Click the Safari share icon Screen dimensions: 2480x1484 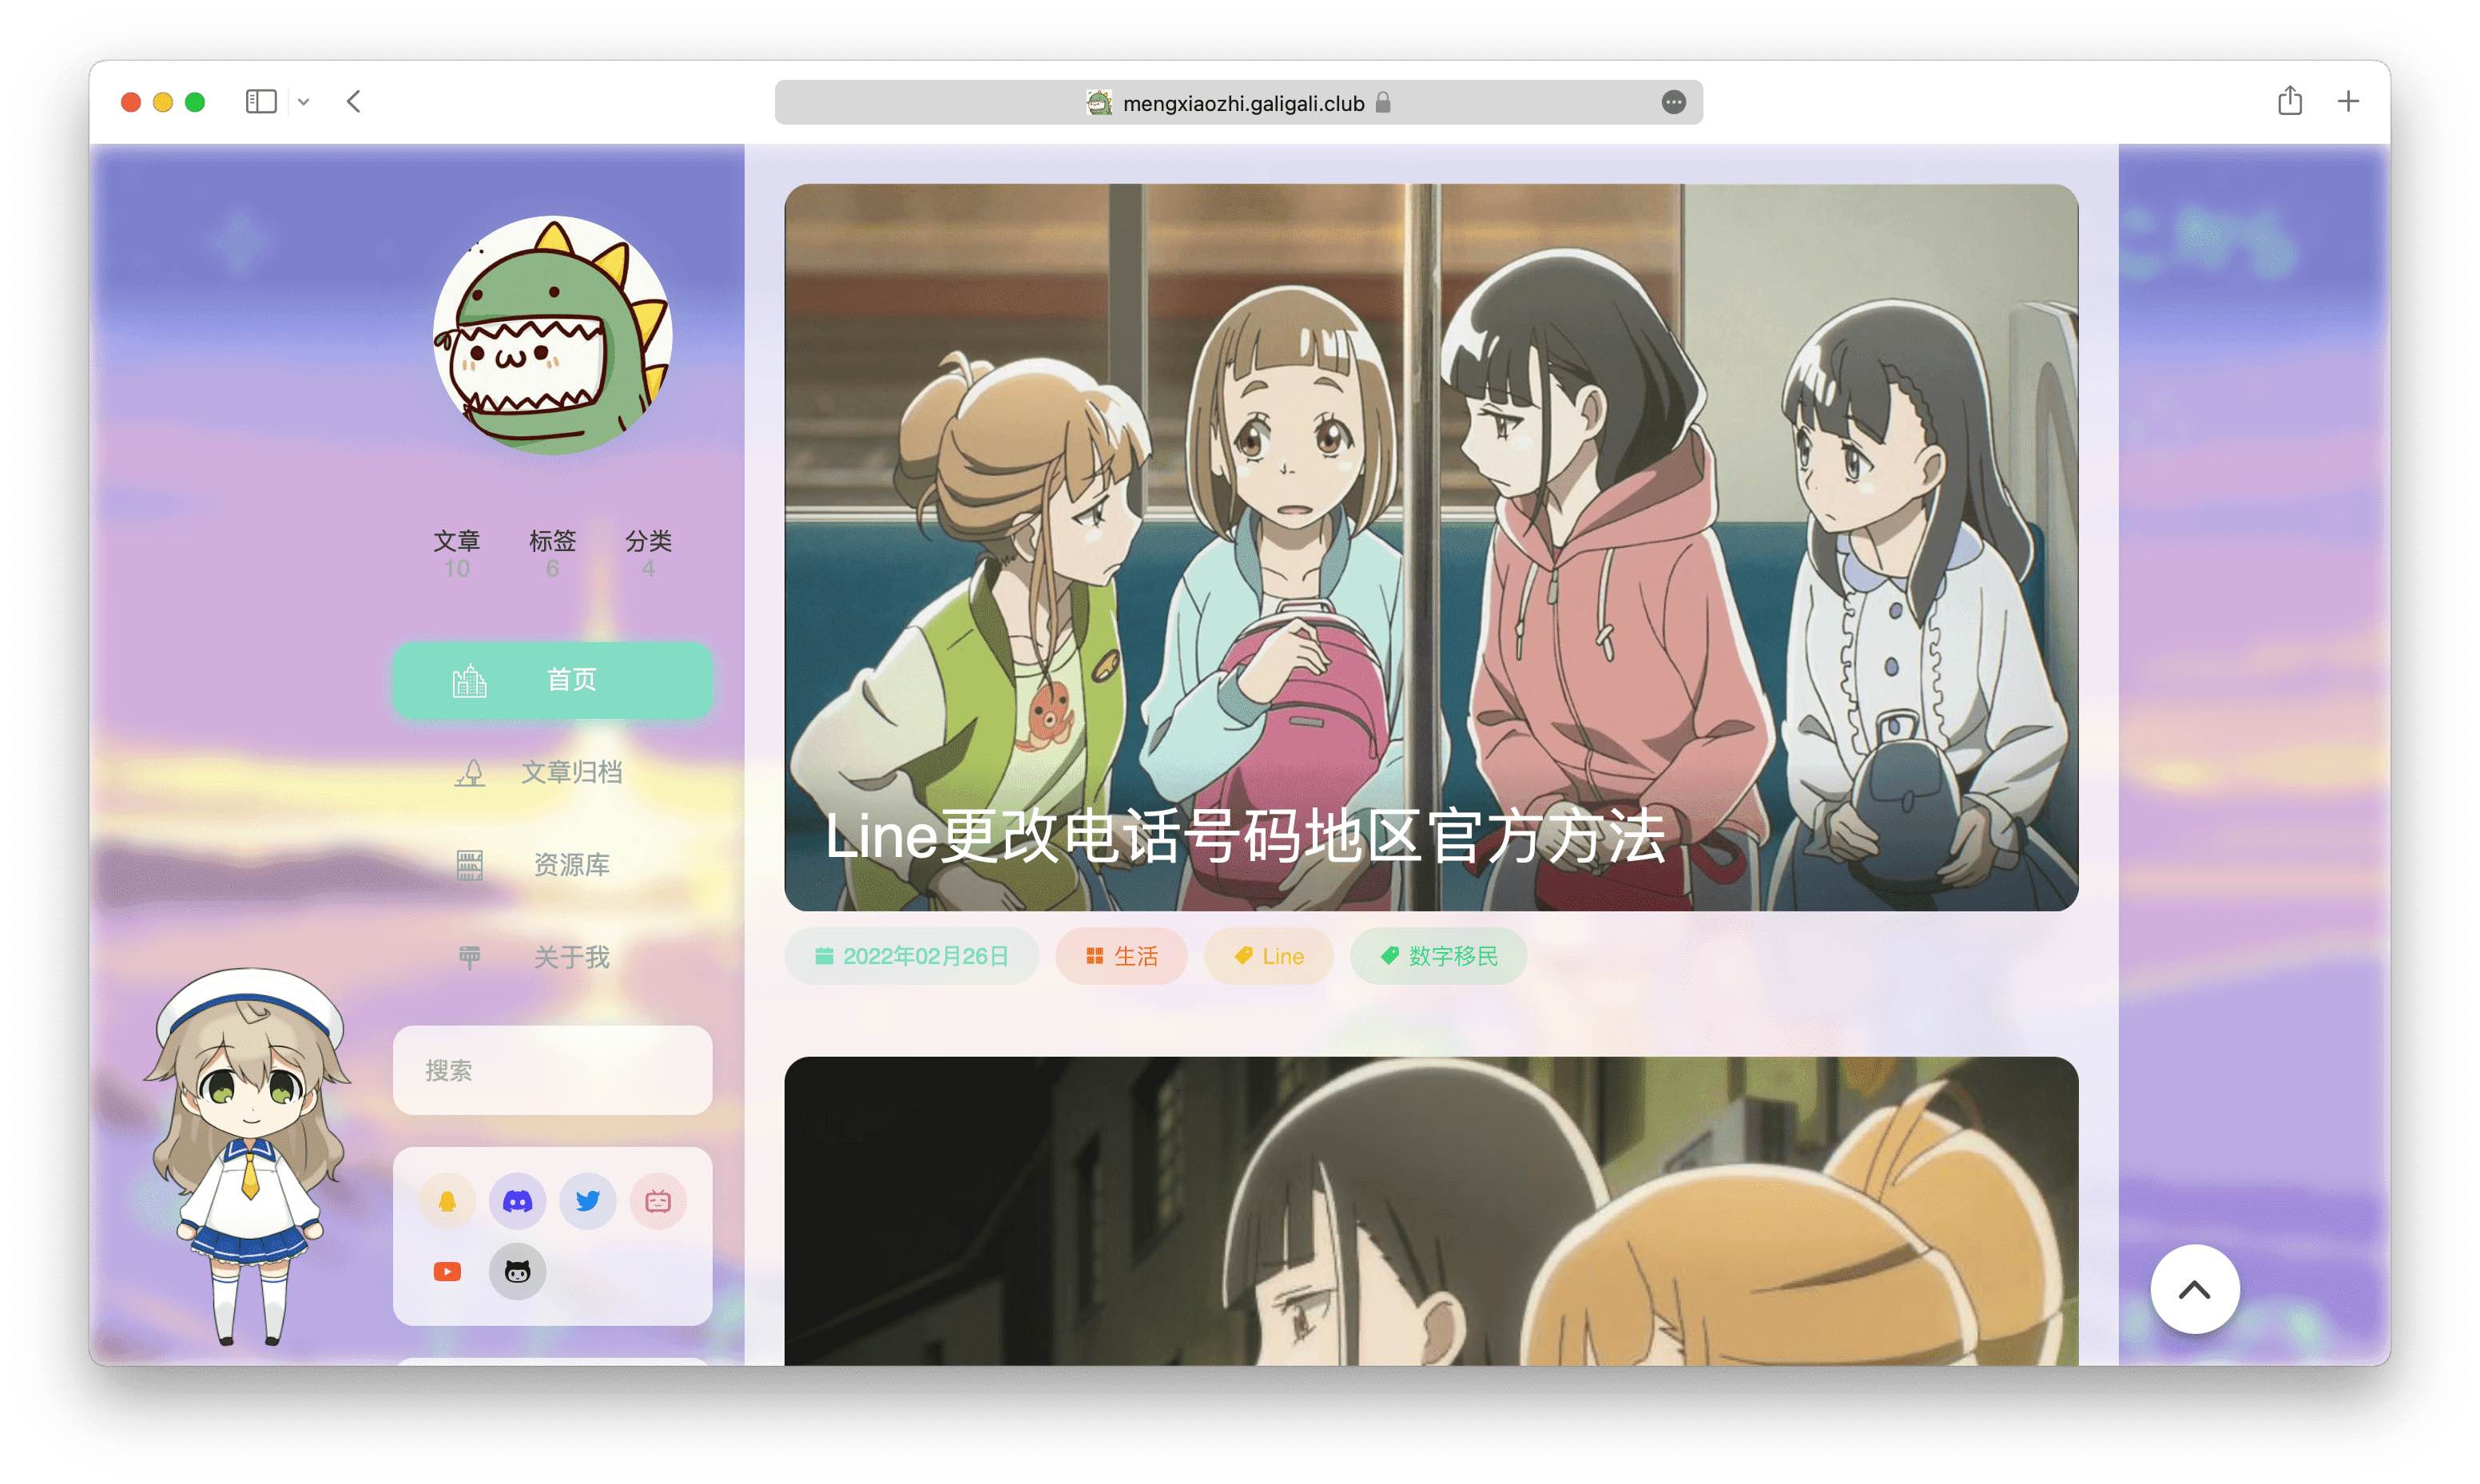click(x=2289, y=101)
